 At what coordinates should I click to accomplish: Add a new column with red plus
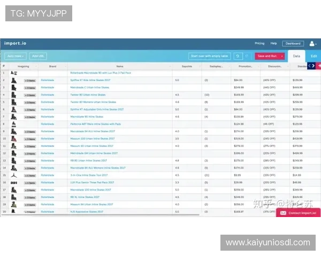(x=319, y=66)
